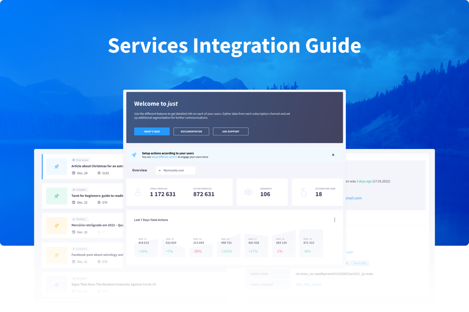Click the ASK SUPPORT button
This screenshot has height=312, width=469.
pos(231,131)
